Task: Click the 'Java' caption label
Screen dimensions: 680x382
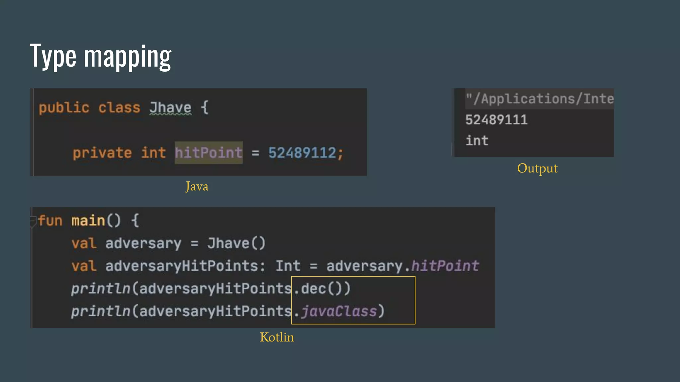Action: [x=197, y=186]
